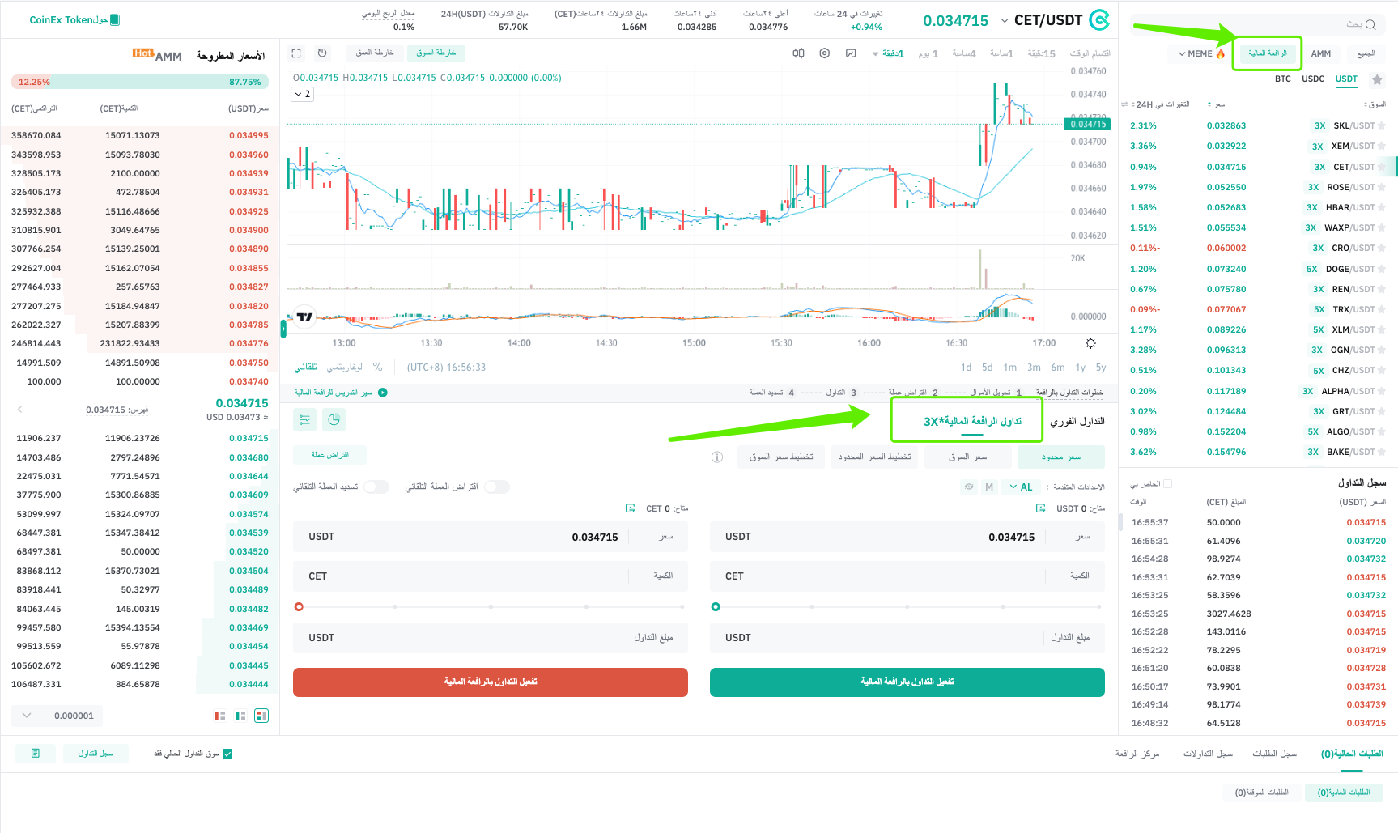Screen dimensions: 1398x833
Task: Select the AMM market tab
Action: (x=1320, y=53)
